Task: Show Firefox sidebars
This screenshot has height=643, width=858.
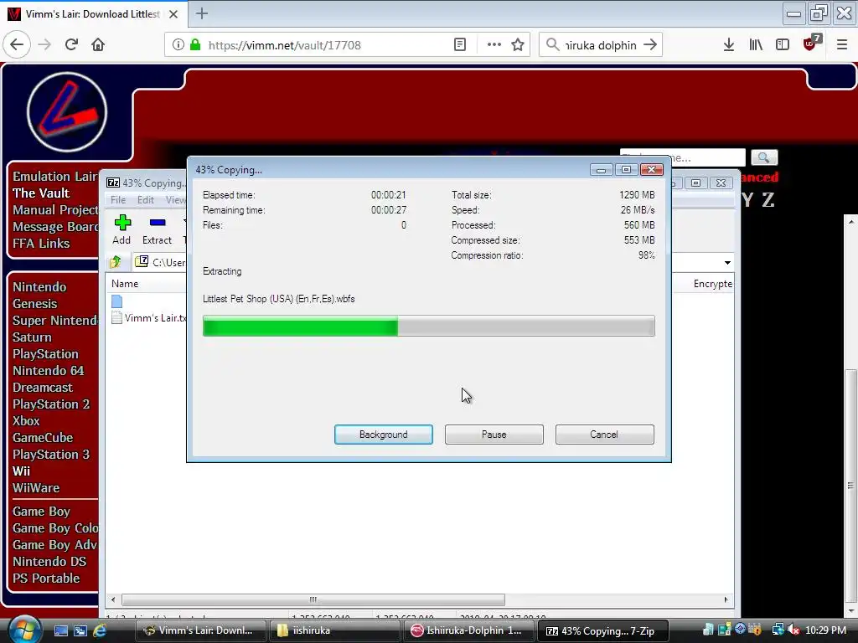Action: click(x=783, y=45)
